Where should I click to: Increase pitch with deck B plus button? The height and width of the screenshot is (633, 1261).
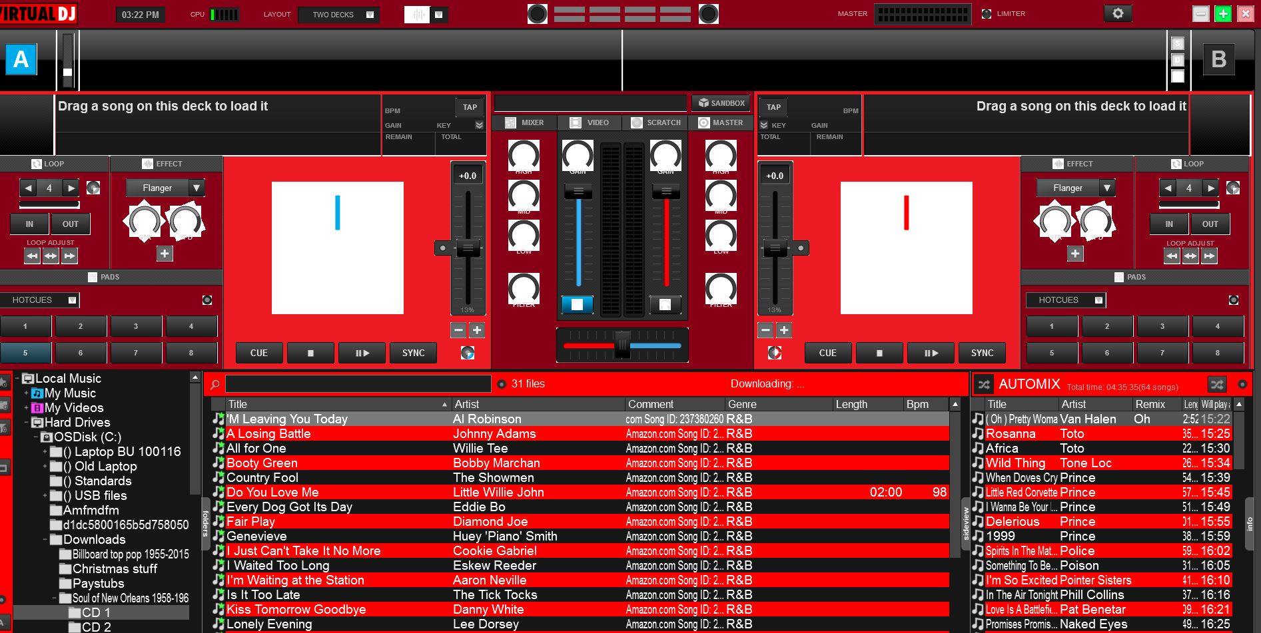[x=784, y=330]
